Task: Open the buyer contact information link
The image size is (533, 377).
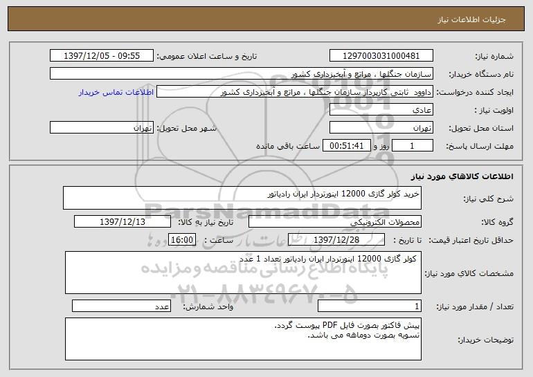Action: tap(116, 93)
